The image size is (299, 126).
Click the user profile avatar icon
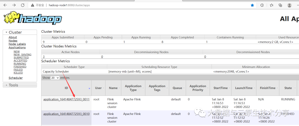290,5
